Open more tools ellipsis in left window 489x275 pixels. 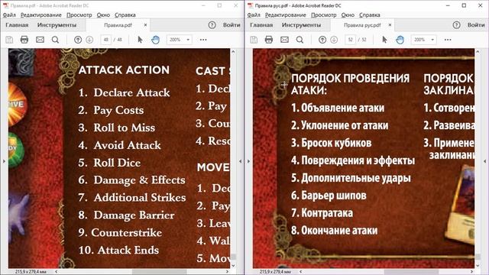[203, 40]
